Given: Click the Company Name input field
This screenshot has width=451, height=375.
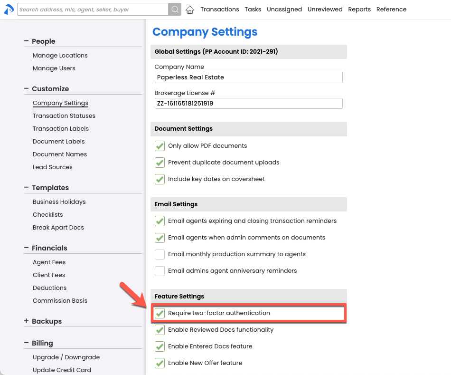Looking at the screenshot, I should coord(248,77).
